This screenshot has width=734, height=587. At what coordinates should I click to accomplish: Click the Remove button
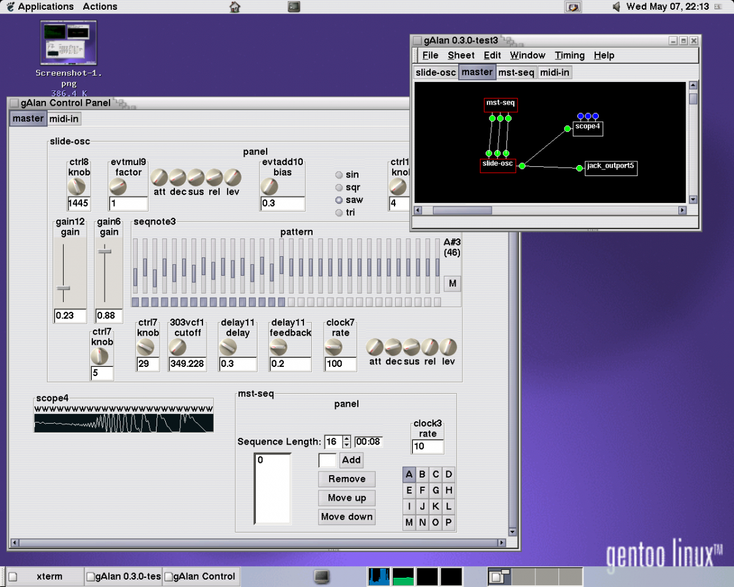coord(347,479)
